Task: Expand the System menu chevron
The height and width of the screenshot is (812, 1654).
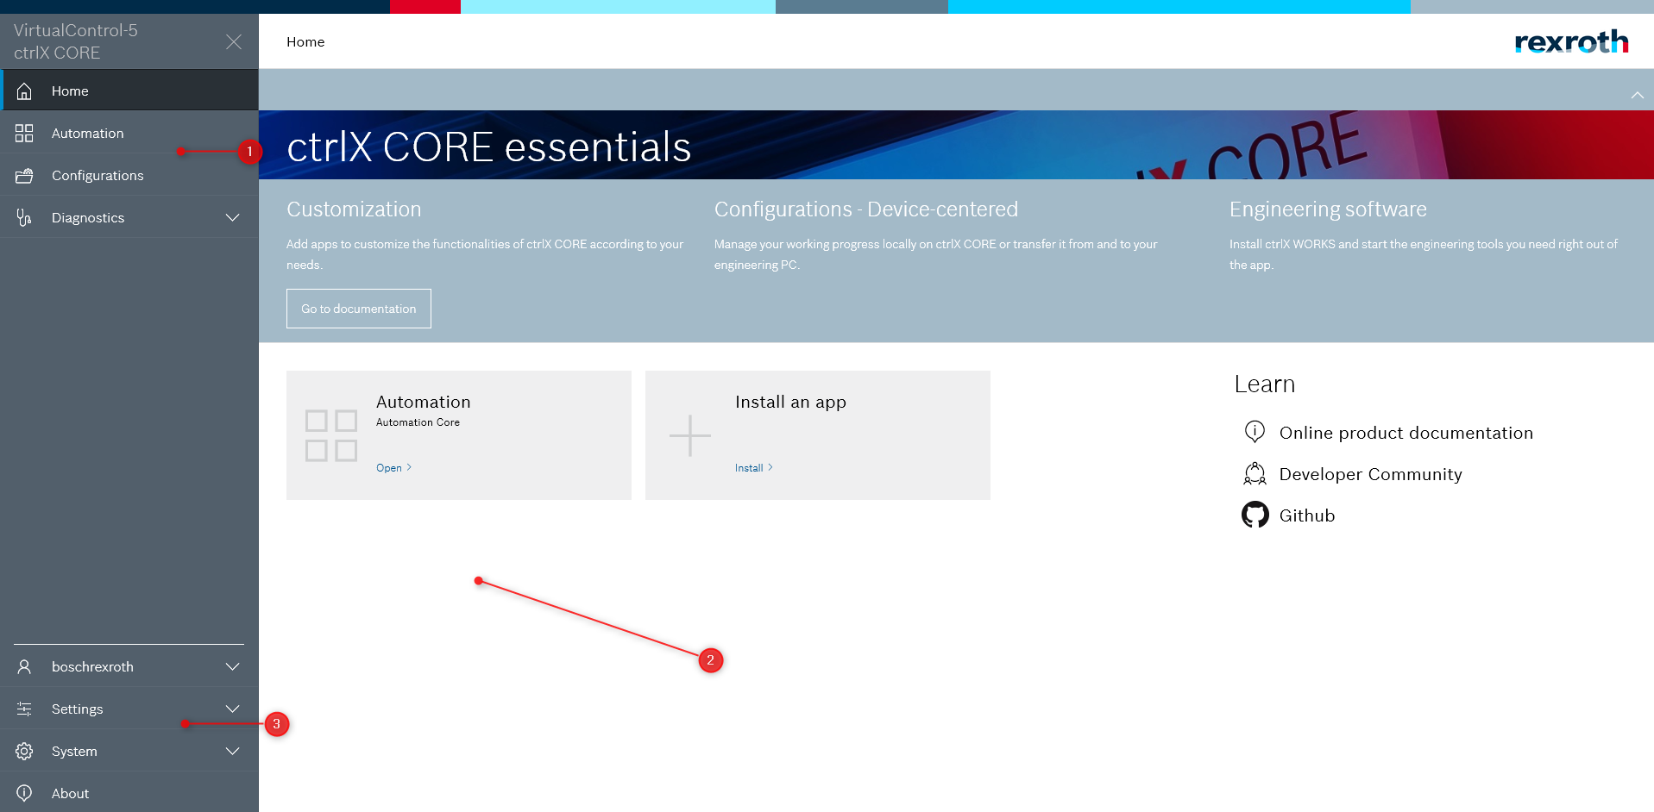Action: coord(232,752)
